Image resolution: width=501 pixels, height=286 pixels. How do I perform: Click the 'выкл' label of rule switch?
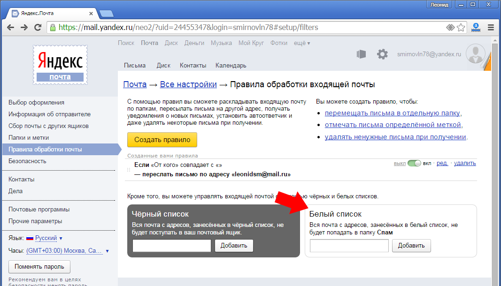click(x=400, y=164)
